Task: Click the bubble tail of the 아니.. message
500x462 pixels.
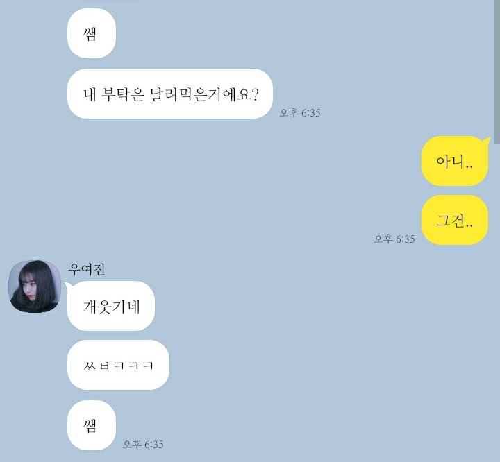Action: point(487,140)
